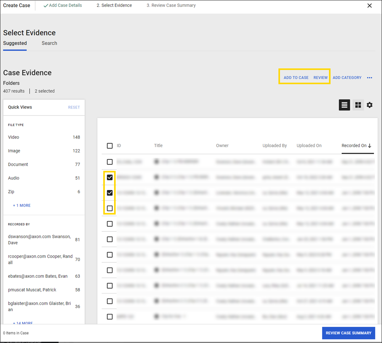The height and width of the screenshot is (343, 382).
Task: Reset the Quick Views filters
Action: pyautogui.click(x=74, y=107)
